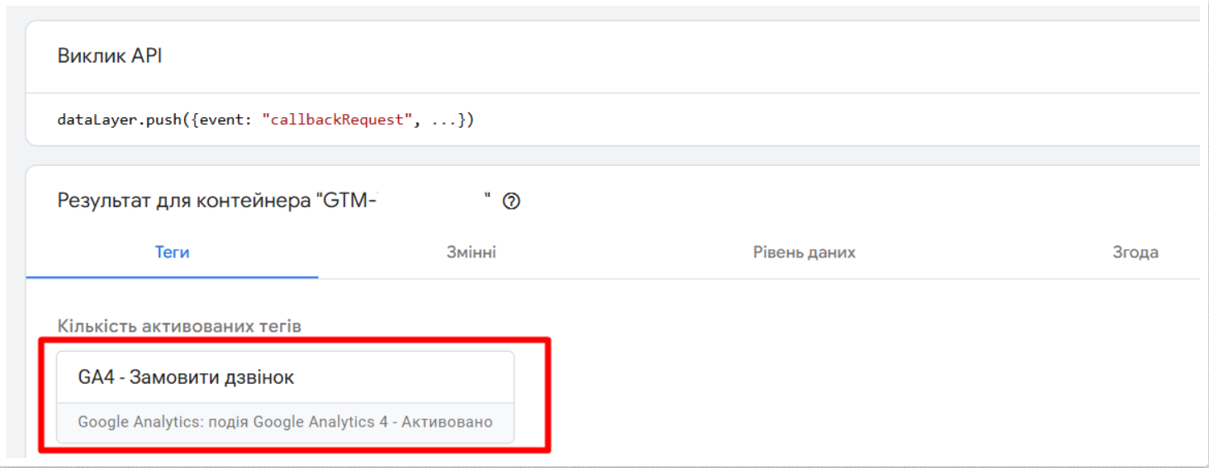Open the Змінні tab
1209x468 pixels.
pos(471,253)
